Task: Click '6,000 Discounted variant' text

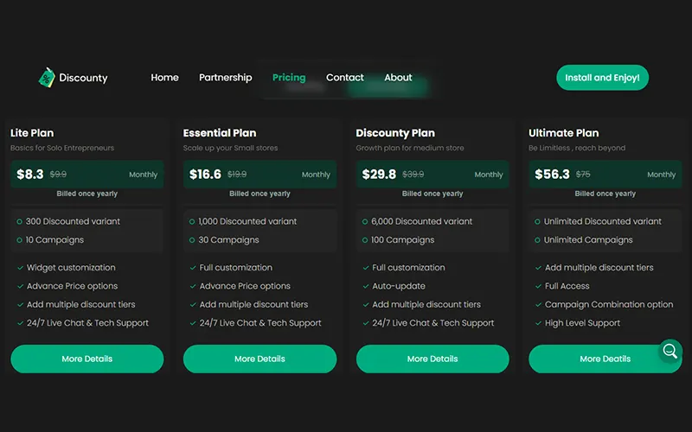Action: tap(421, 221)
